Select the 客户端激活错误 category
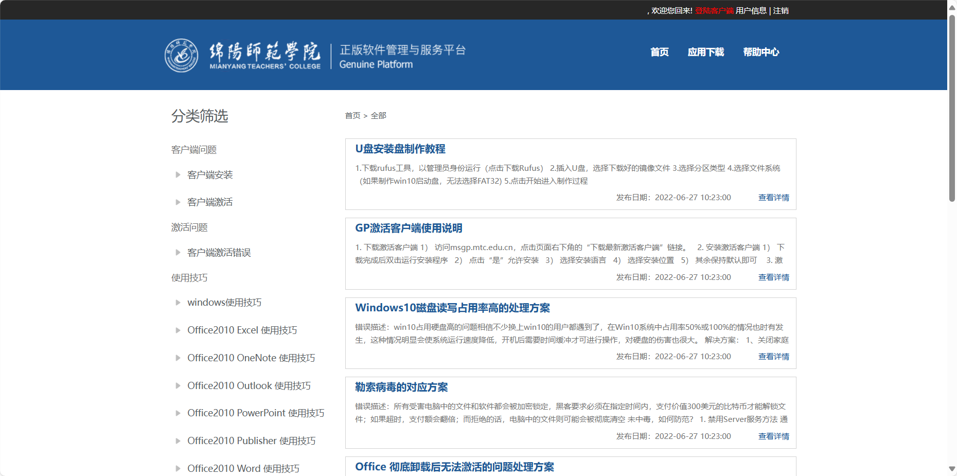Viewport: 957px width, 476px height. tap(219, 253)
